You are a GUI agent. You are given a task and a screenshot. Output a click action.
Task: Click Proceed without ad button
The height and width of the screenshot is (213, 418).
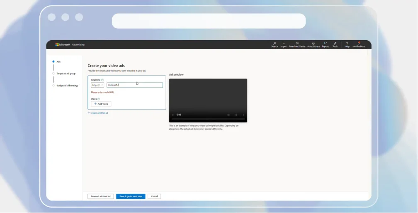(x=100, y=196)
